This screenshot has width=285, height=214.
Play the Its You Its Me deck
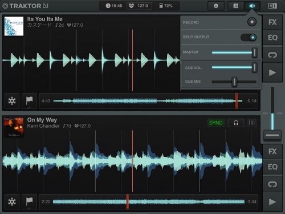pos(272,72)
